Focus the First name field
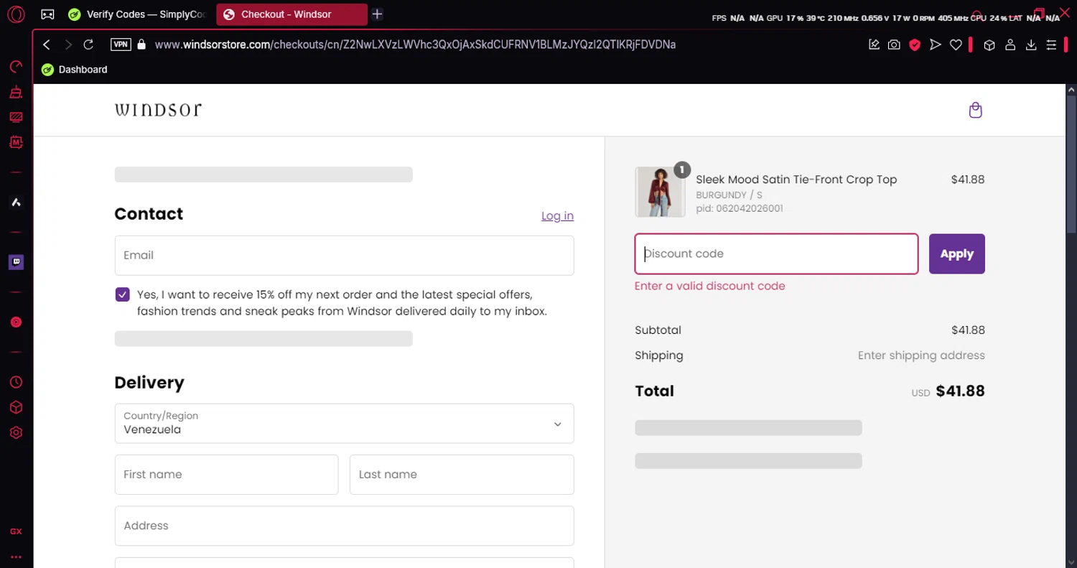1077x568 pixels. coord(226,475)
